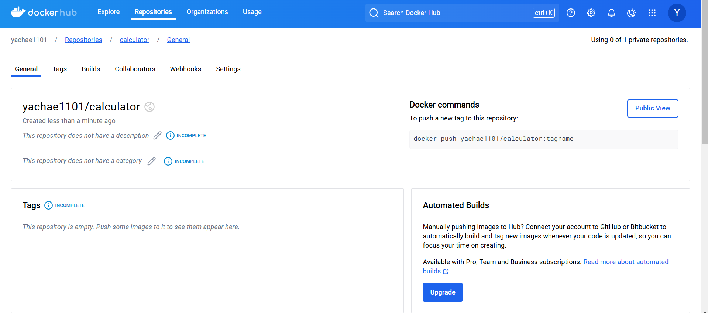Switch to the General tab
The width and height of the screenshot is (708, 313).
26,69
